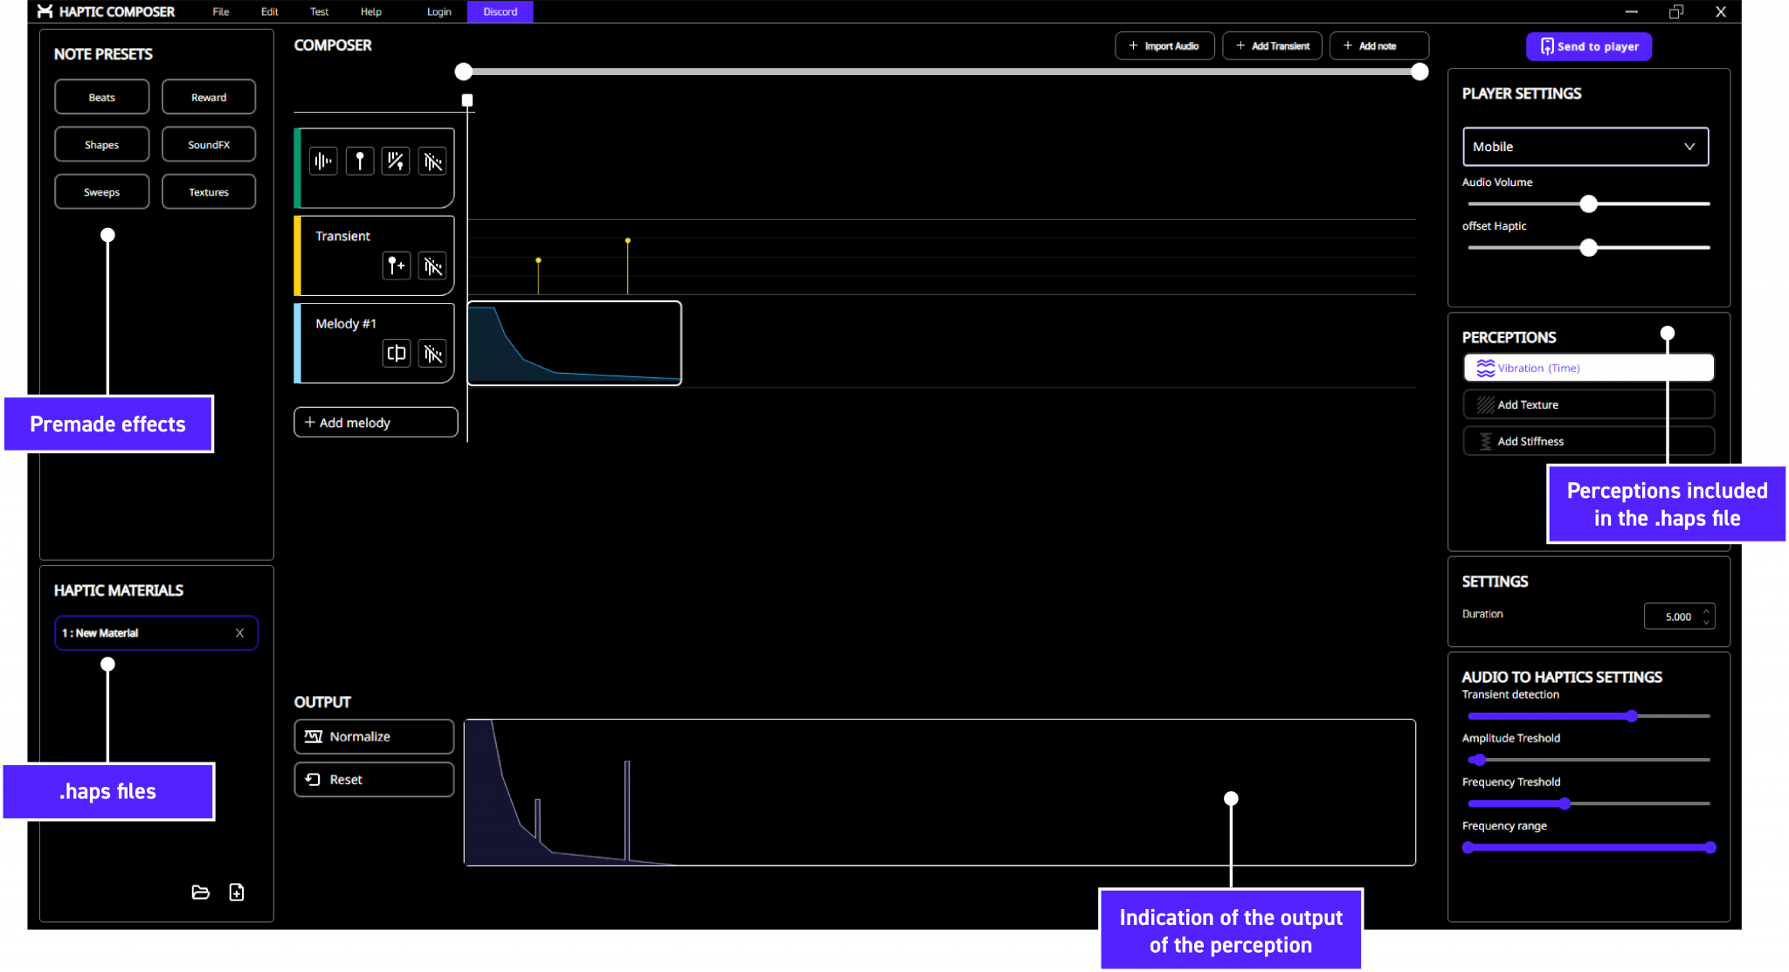Click the Vibration wave icon in Perceptions
Image resolution: width=1789 pixels, height=972 pixels.
point(1485,368)
